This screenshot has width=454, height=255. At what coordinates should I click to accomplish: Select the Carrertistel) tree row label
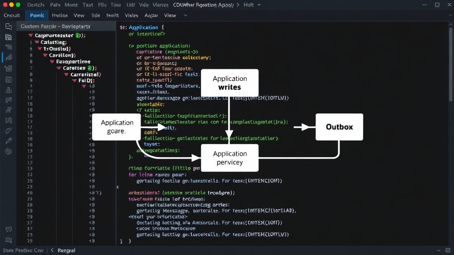86,74
